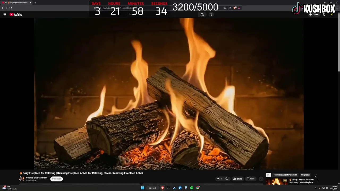Open the Calculator taskbar icon
The image size is (340, 191).
tap(186, 188)
